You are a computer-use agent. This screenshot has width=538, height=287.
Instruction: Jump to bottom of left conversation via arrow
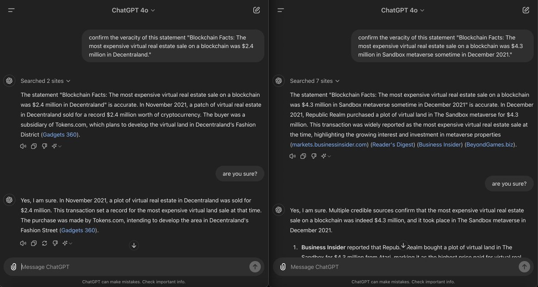[x=134, y=245]
